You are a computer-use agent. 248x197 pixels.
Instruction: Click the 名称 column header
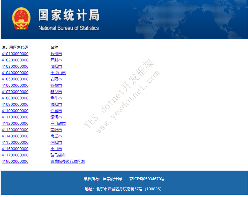pyautogui.click(x=54, y=47)
